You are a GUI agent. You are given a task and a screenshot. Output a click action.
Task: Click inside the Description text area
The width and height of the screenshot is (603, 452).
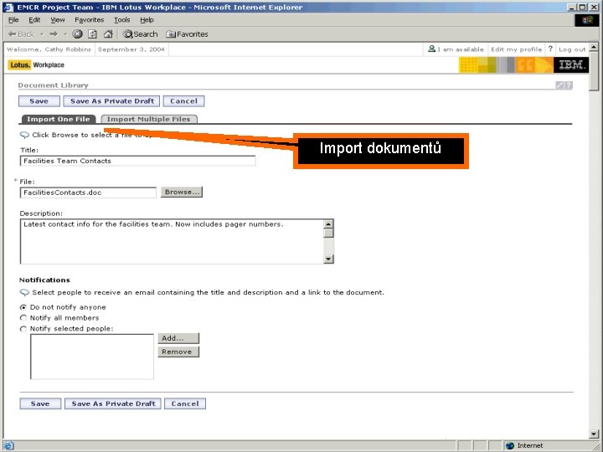172,241
